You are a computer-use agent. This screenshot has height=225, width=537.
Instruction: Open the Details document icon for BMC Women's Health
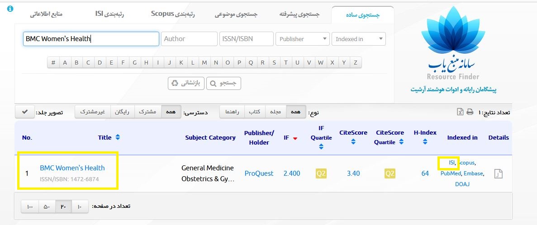point(498,173)
